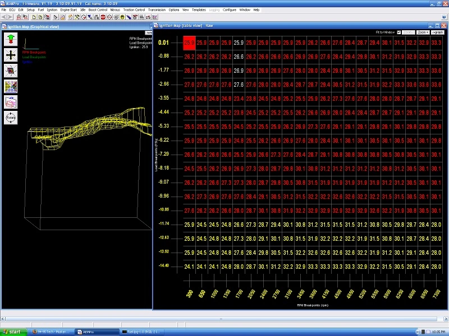449x336 pixels.
Task: Open the Ignition menu
Action: (x=52, y=10)
